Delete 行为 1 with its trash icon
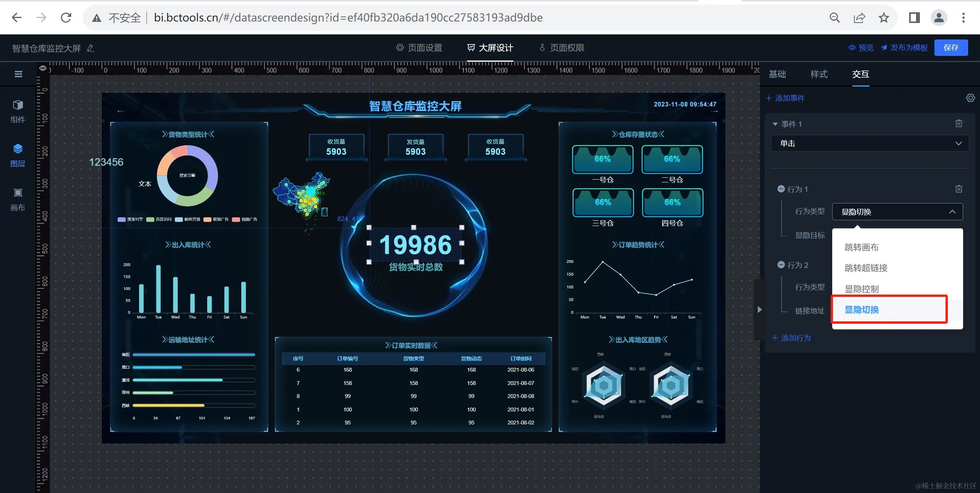The width and height of the screenshot is (980, 493). pos(959,189)
